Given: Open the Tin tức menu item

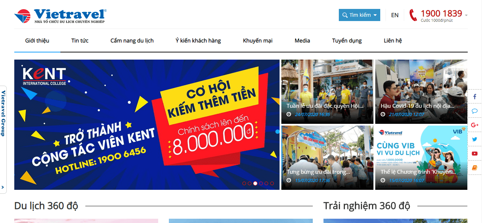Looking at the screenshot, I should (80, 41).
